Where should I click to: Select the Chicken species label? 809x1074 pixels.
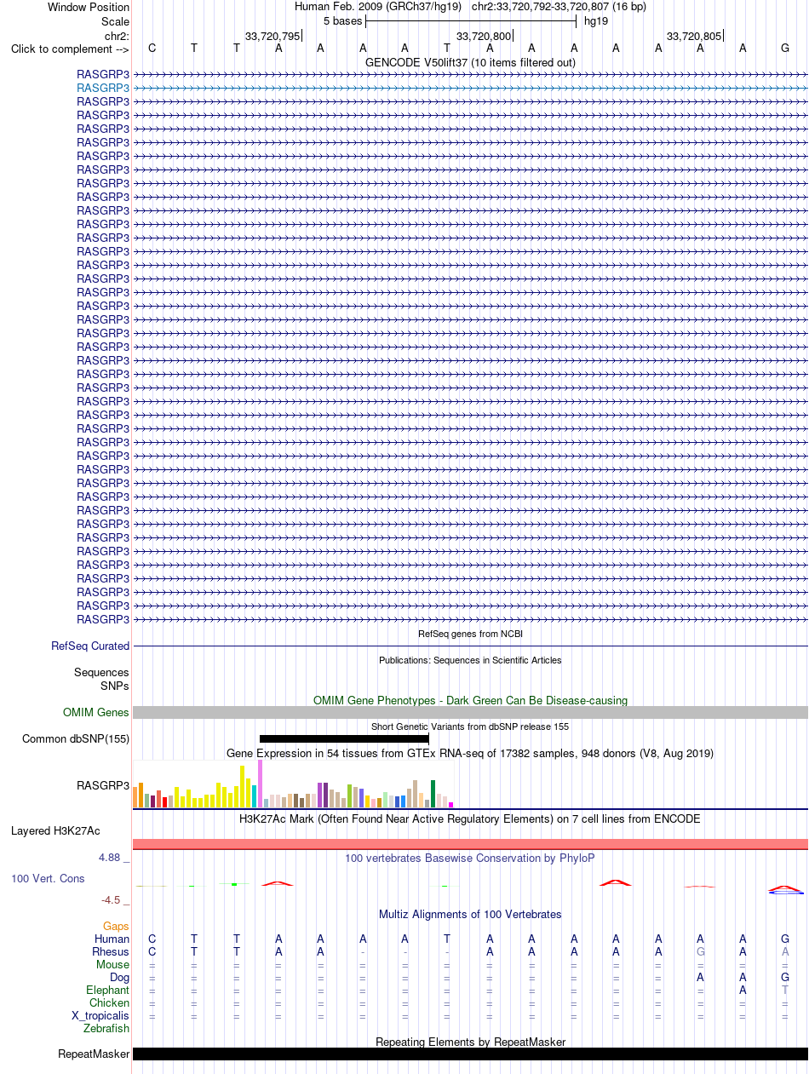coord(109,1003)
